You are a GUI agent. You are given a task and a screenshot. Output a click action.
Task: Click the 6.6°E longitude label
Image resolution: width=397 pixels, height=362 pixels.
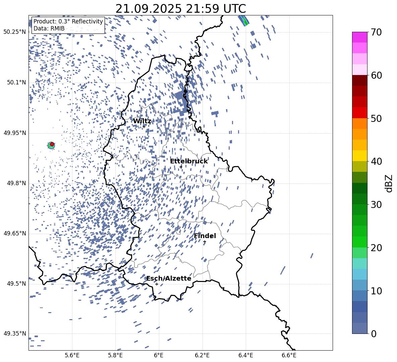289,355
